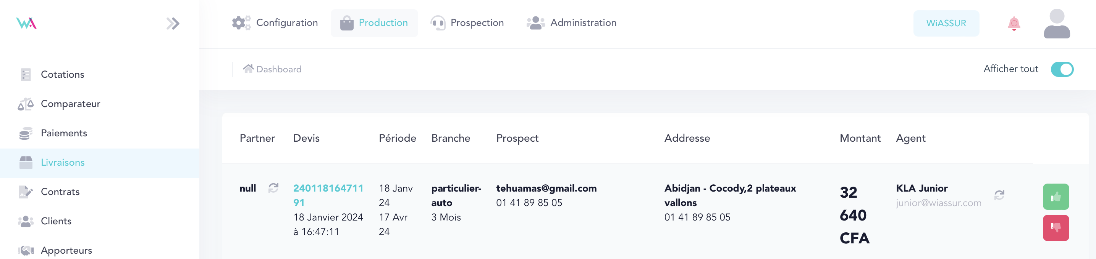Click the WiASSUR button
This screenshot has height=259, width=1096.
click(946, 23)
